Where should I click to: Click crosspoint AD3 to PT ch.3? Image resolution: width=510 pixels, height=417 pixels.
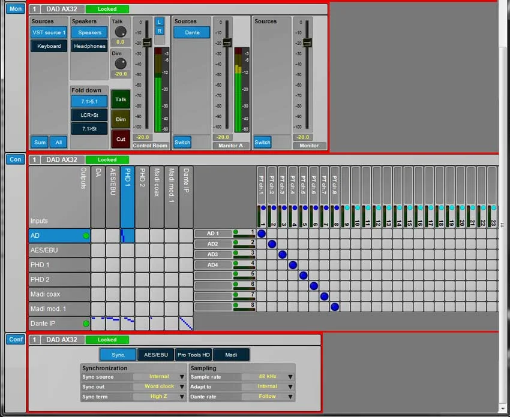point(283,254)
